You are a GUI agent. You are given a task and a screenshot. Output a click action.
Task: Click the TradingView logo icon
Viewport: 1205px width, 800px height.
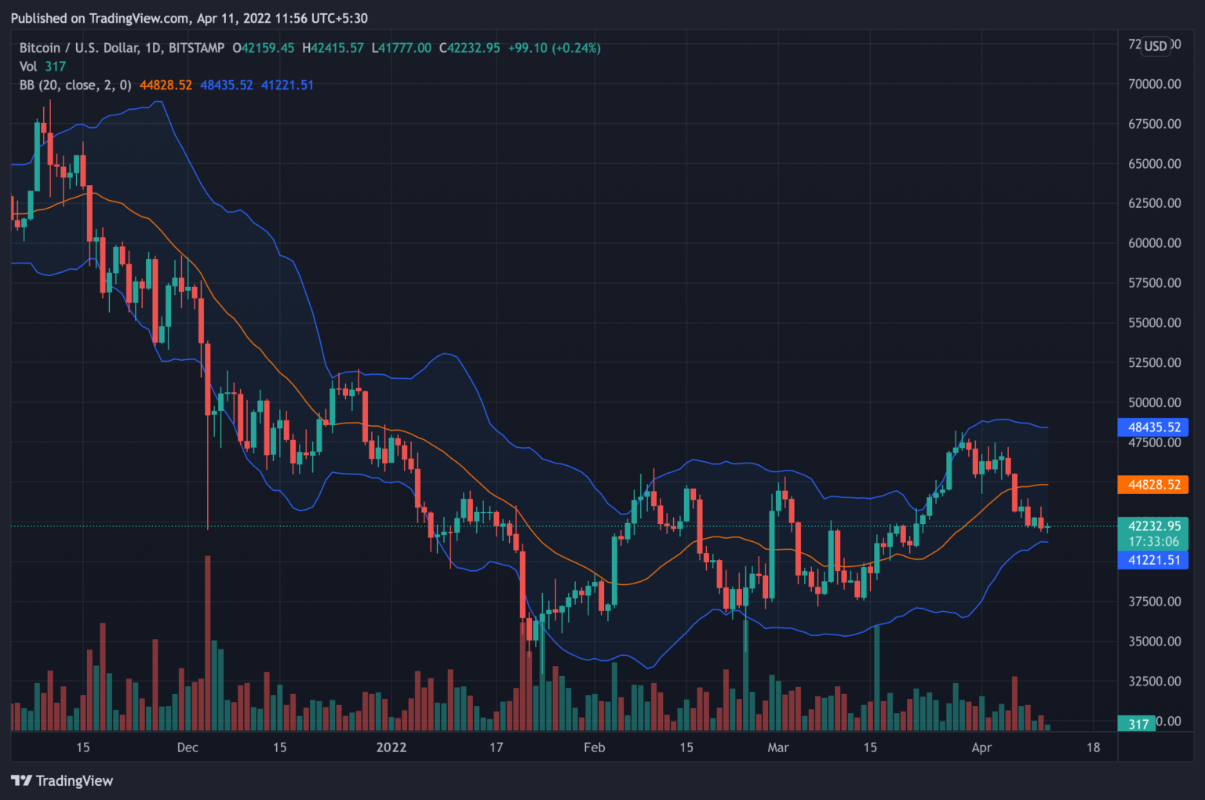(x=21, y=780)
